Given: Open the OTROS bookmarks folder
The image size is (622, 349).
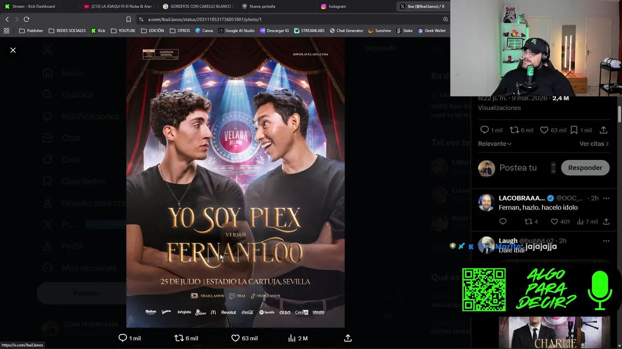Looking at the screenshot, I should tap(180, 31).
